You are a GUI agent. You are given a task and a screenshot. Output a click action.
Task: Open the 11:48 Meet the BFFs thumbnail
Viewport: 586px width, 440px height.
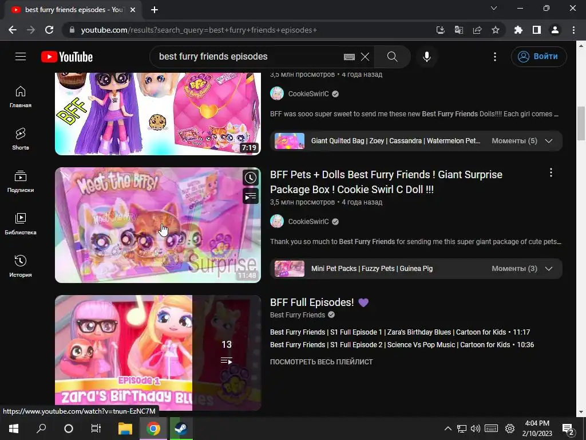pos(158,225)
